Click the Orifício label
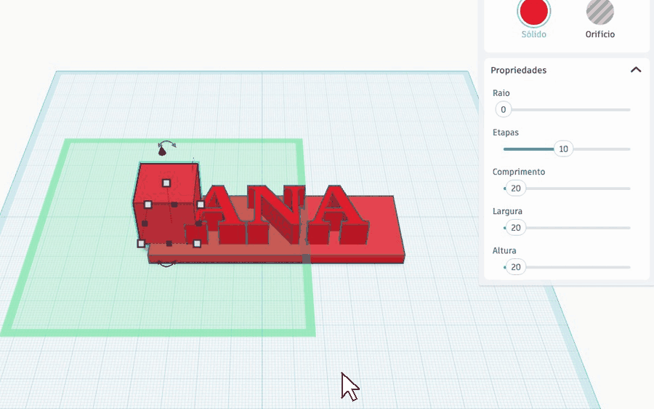 pos(599,34)
